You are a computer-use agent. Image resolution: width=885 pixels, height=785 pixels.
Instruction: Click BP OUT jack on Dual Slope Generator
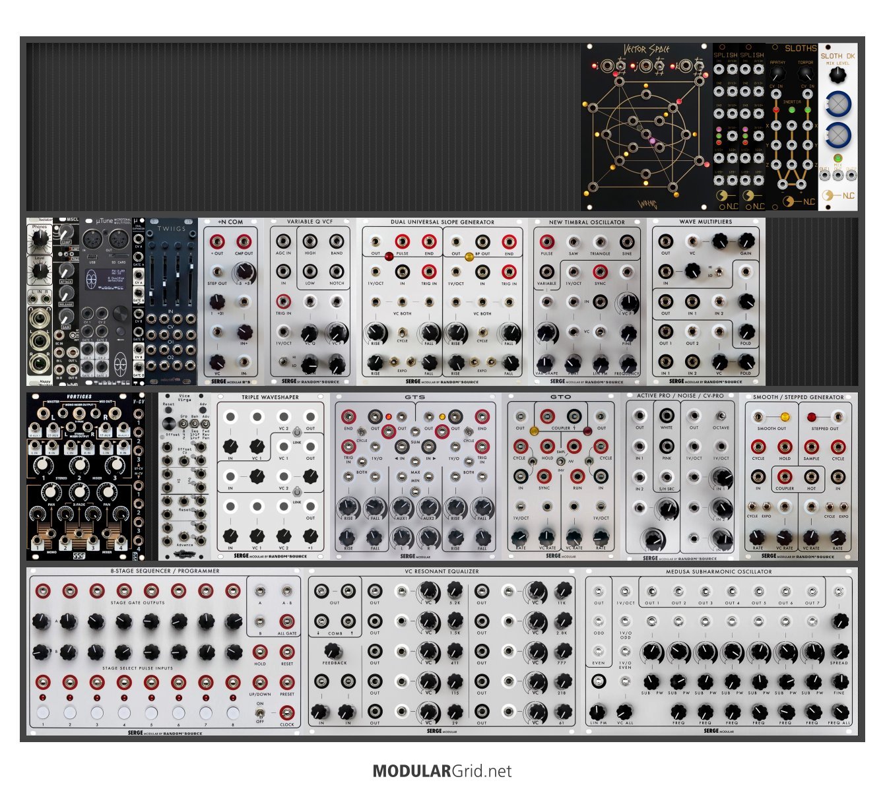(482, 241)
